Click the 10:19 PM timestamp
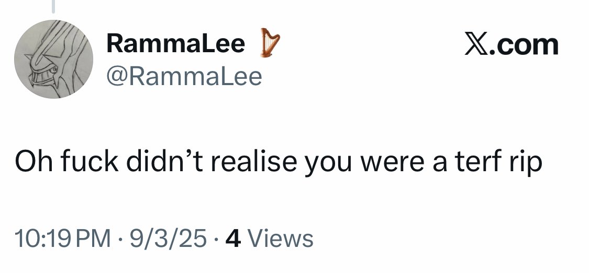Image resolution: width=589 pixels, height=273 pixels. pos(63,239)
